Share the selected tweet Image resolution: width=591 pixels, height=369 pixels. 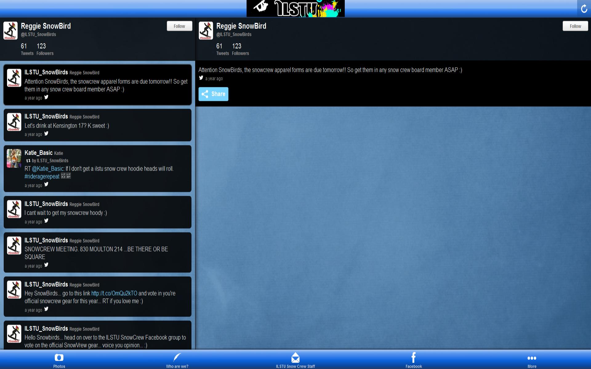(x=213, y=94)
